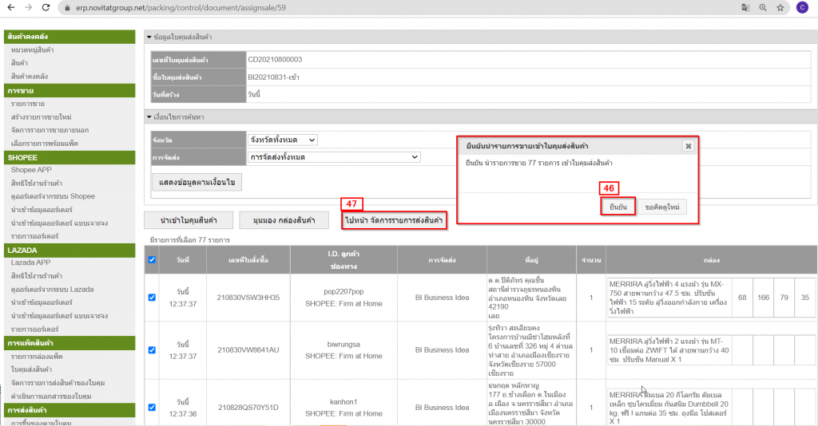Collapse the ข้อมูลใบคุมส่งสินค้า section
The image size is (818, 426).
[149, 37]
